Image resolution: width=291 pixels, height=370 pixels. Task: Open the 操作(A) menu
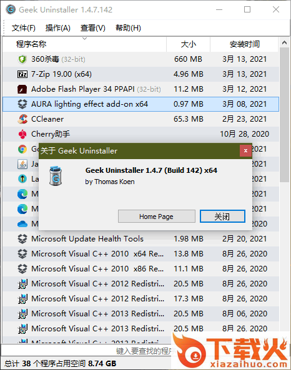click(x=58, y=28)
